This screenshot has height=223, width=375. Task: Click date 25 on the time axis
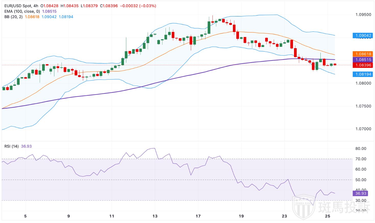328,216
